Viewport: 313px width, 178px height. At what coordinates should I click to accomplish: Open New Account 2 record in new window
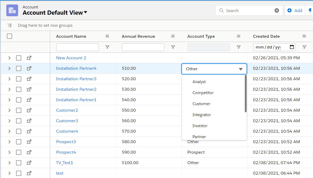coord(29,58)
